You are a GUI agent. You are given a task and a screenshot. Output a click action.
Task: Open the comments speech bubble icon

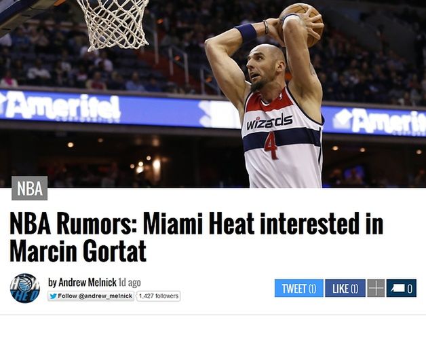point(398,288)
